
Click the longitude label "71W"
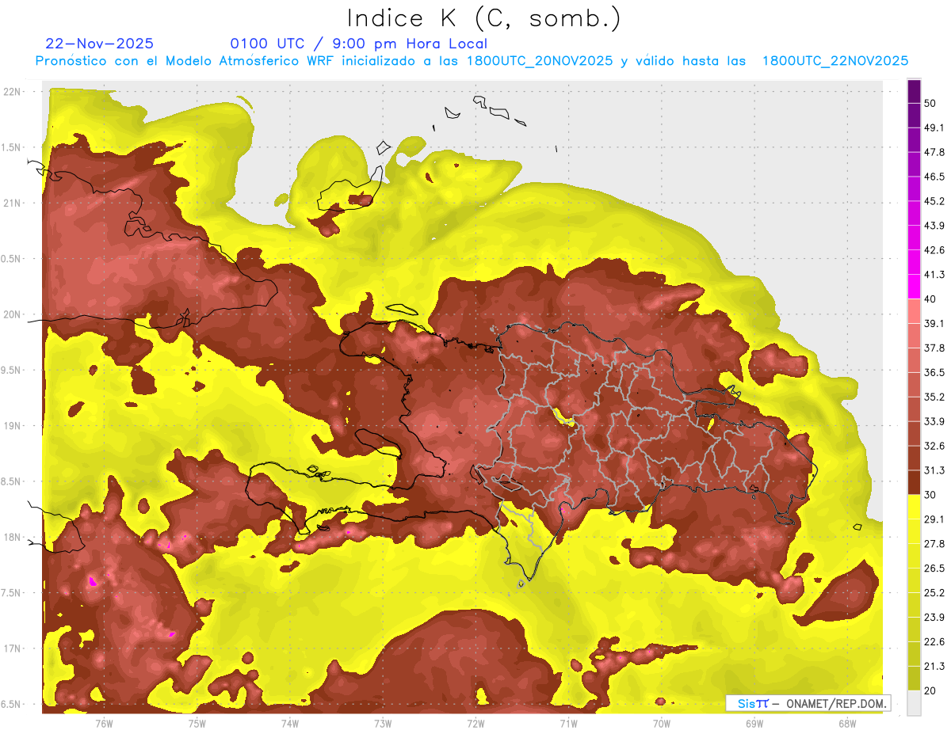tap(568, 723)
